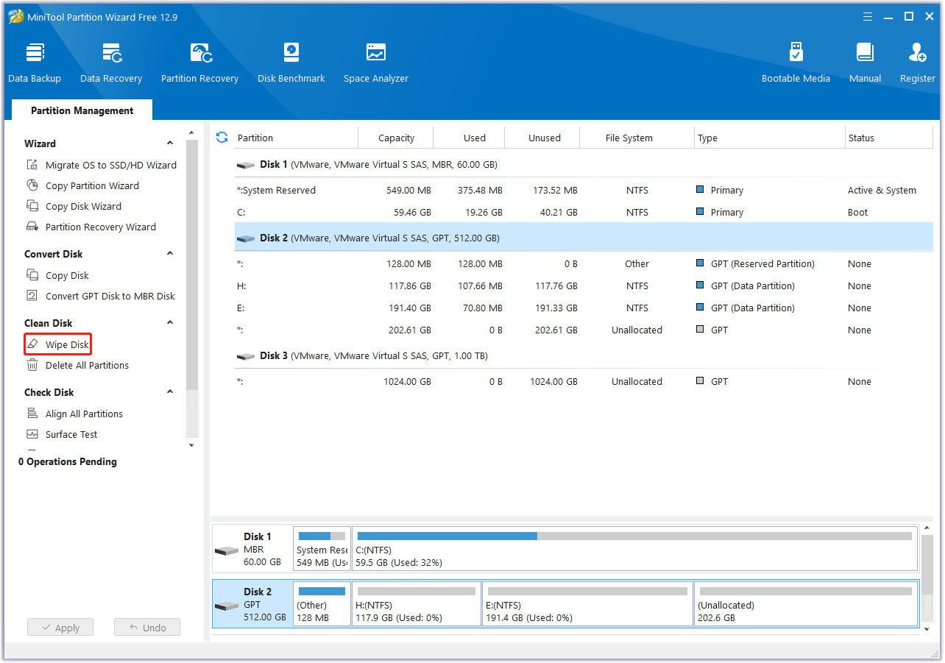Sort by the Status column header

pos(889,138)
